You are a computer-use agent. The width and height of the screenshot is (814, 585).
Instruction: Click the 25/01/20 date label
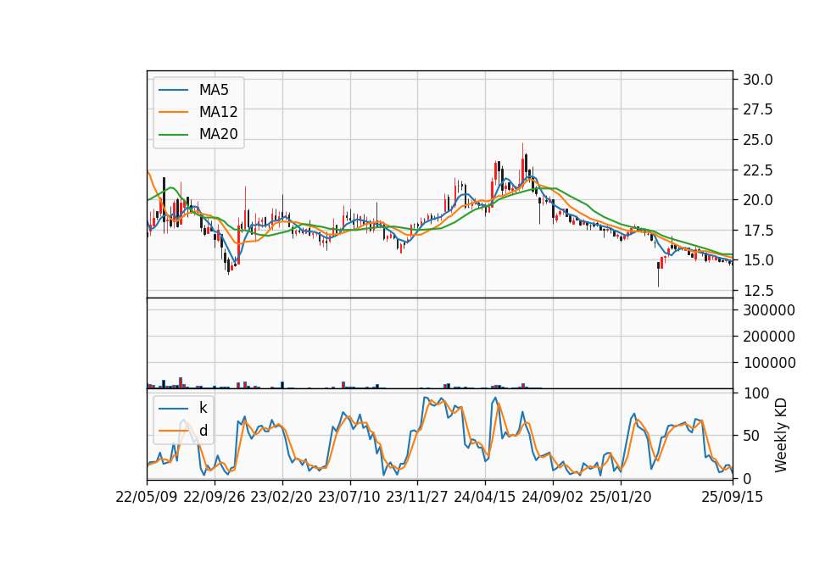coord(621,497)
